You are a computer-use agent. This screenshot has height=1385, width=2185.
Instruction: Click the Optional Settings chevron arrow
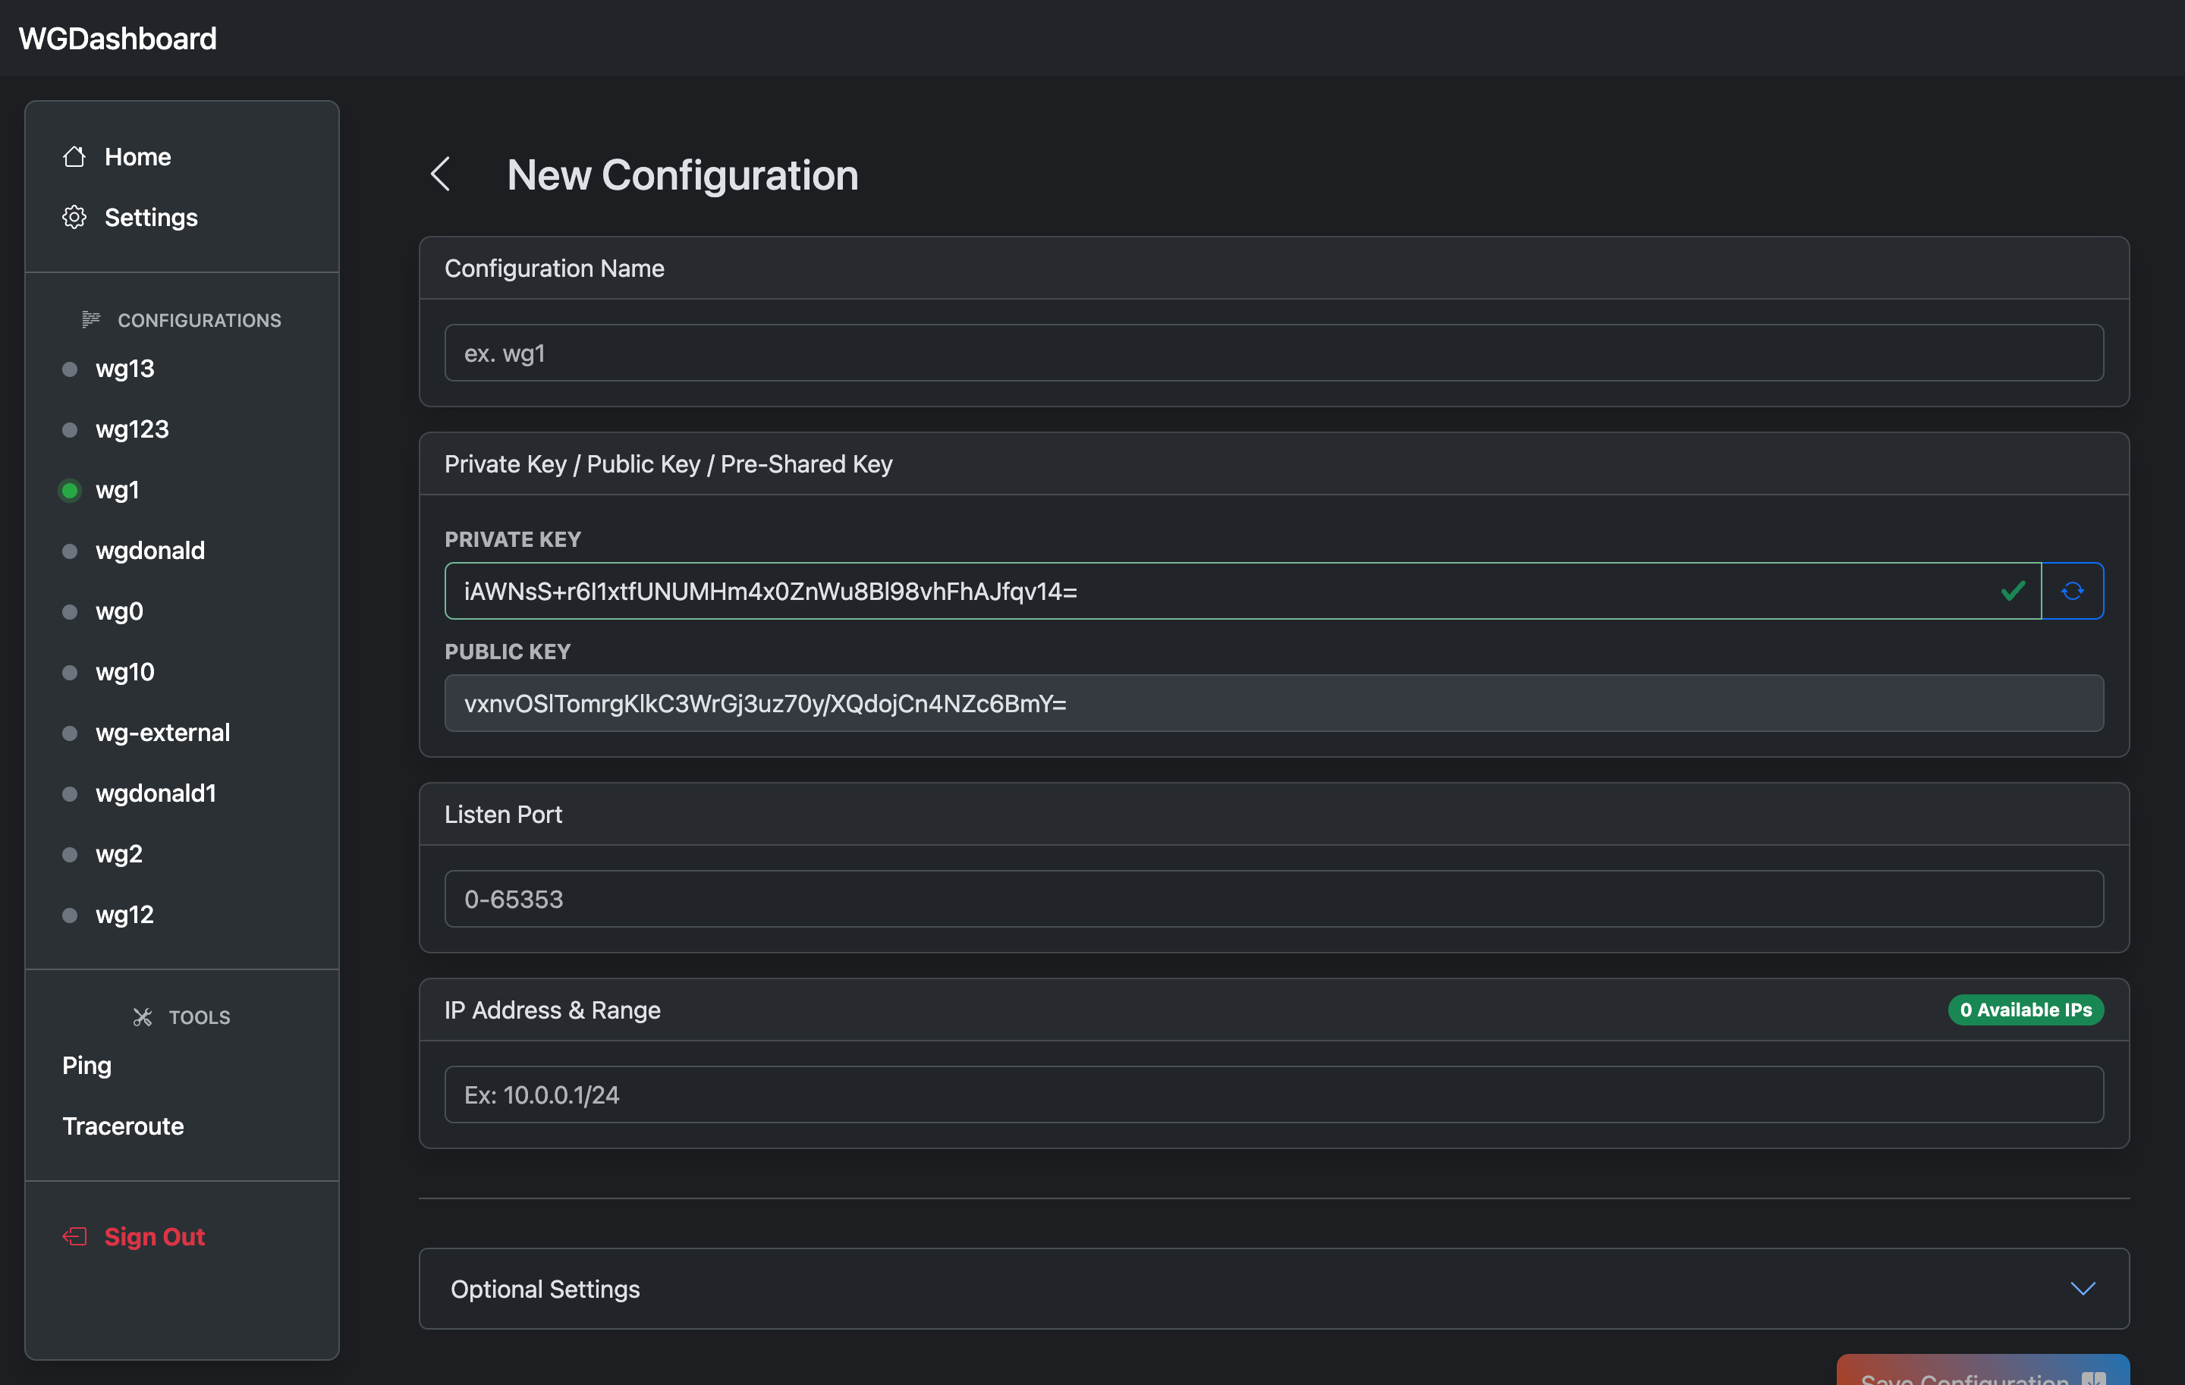coord(2082,1285)
